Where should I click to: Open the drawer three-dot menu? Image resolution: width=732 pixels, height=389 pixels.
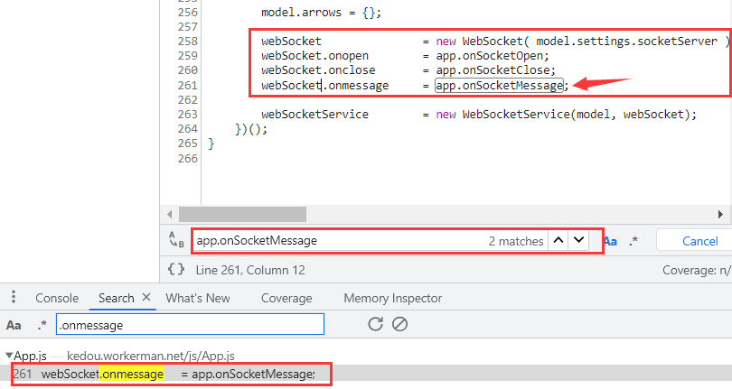14,298
